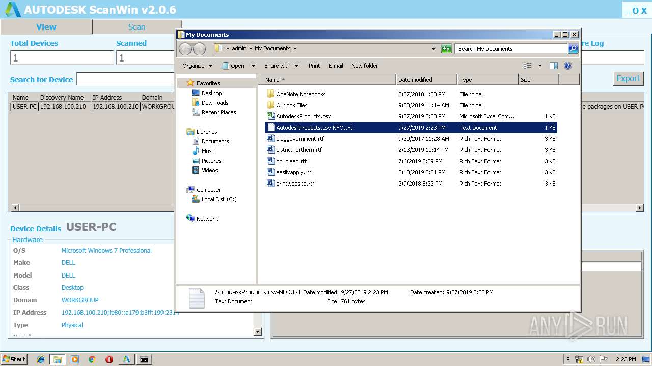The image size is (652, 366).
Task: Click media player taskbar icon
Action: click(75, 359)
